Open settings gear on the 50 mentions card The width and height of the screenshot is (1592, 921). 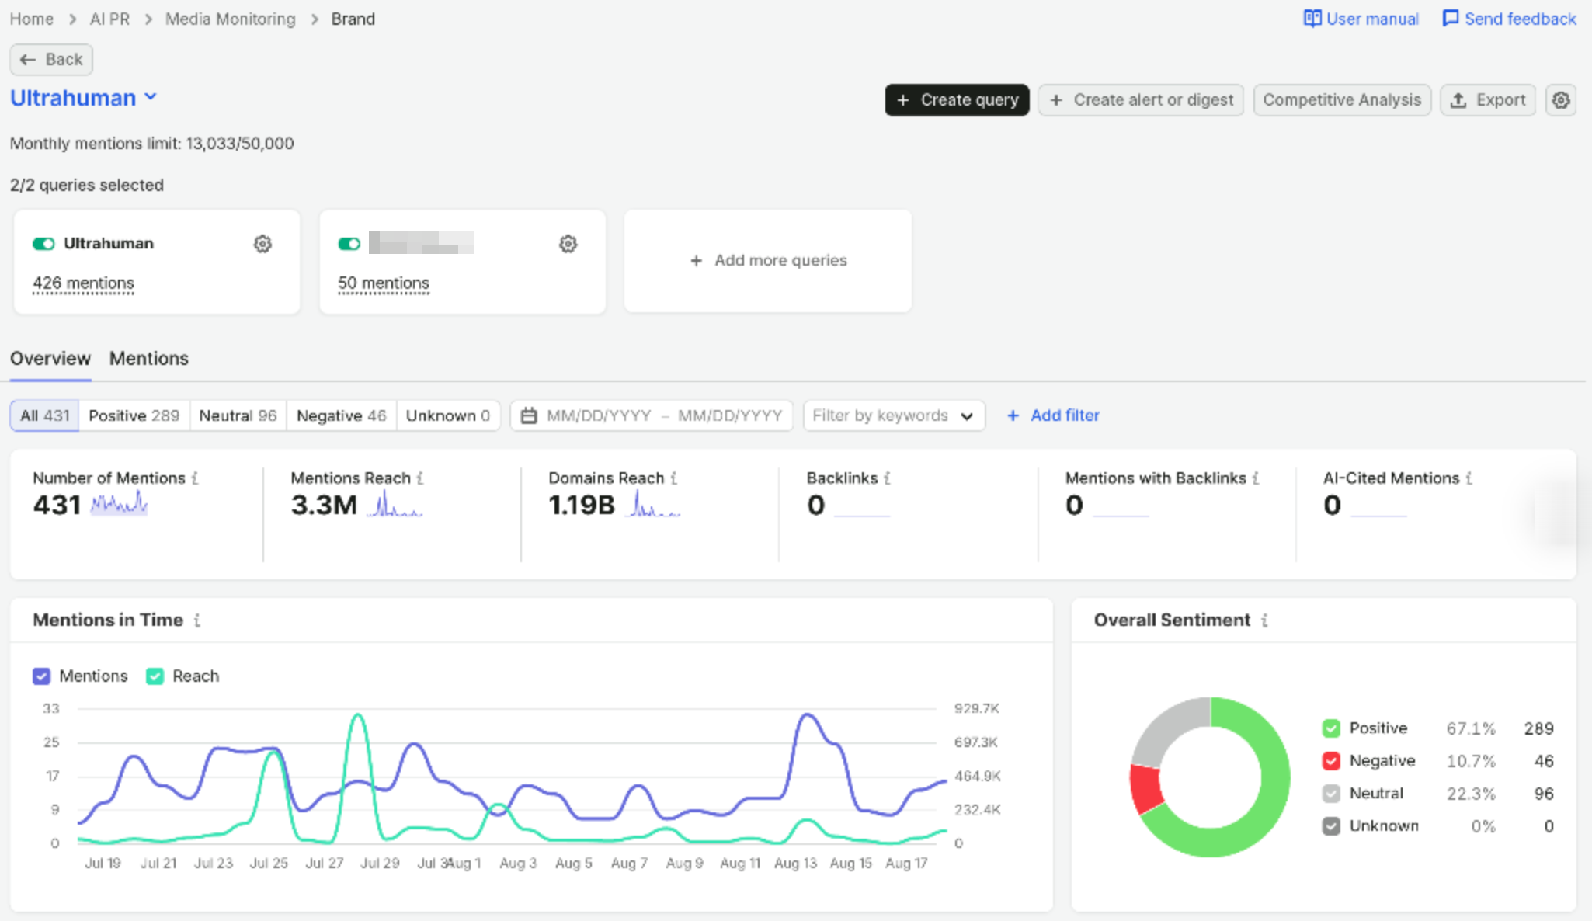click(x=568, y=244)
